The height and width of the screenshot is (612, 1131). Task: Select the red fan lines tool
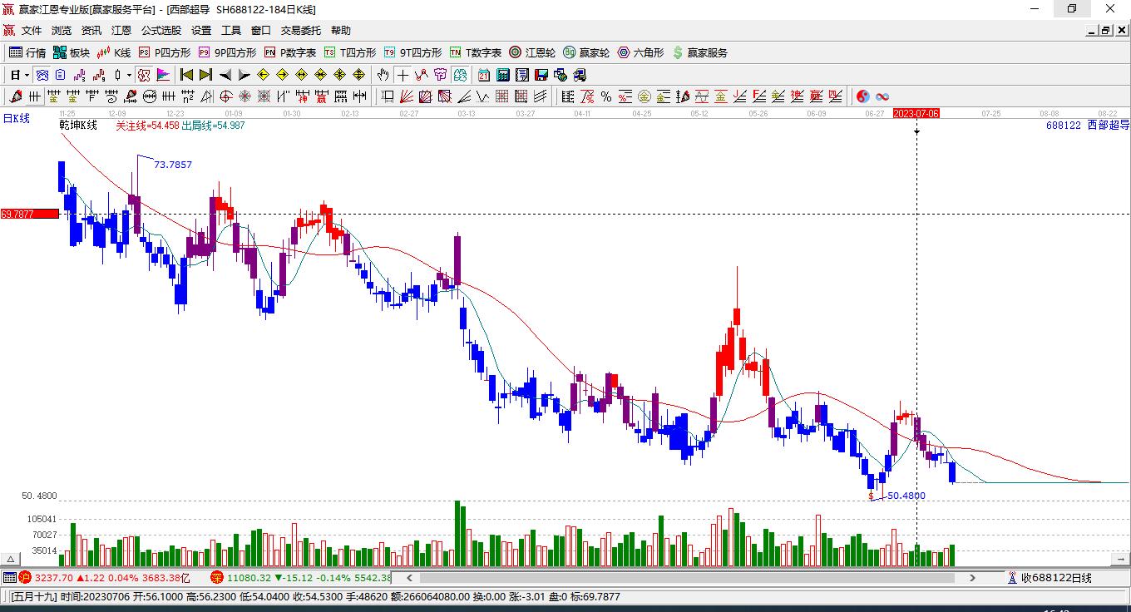(407, 96)
